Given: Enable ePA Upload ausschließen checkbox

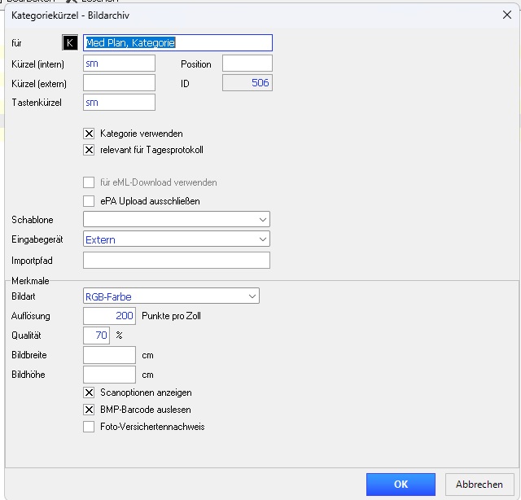Looking at the screenshot, I should coord(89,201).
